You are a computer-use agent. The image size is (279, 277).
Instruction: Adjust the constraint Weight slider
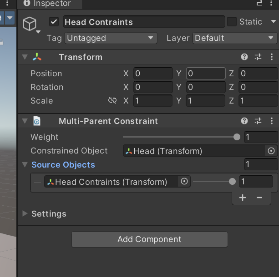point(182,137)
